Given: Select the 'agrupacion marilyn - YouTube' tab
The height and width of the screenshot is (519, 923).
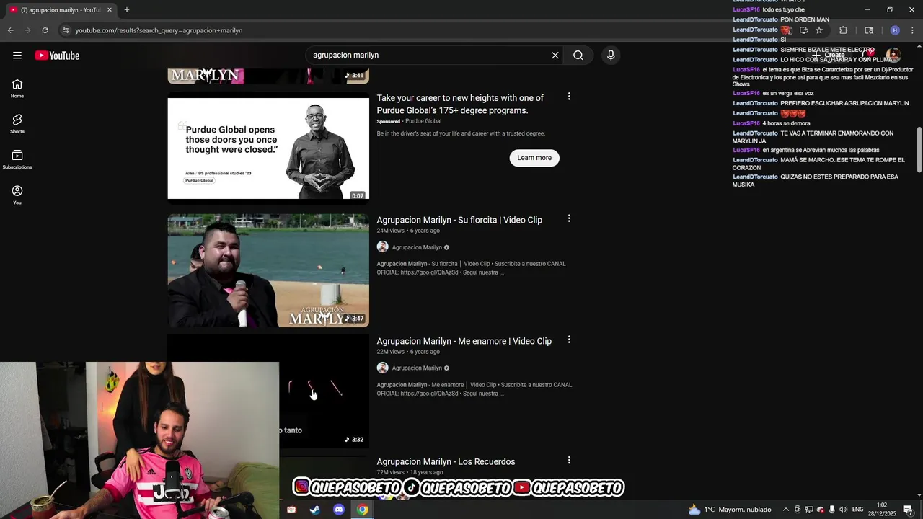Looking at the screenshot, I should [61, 10].
